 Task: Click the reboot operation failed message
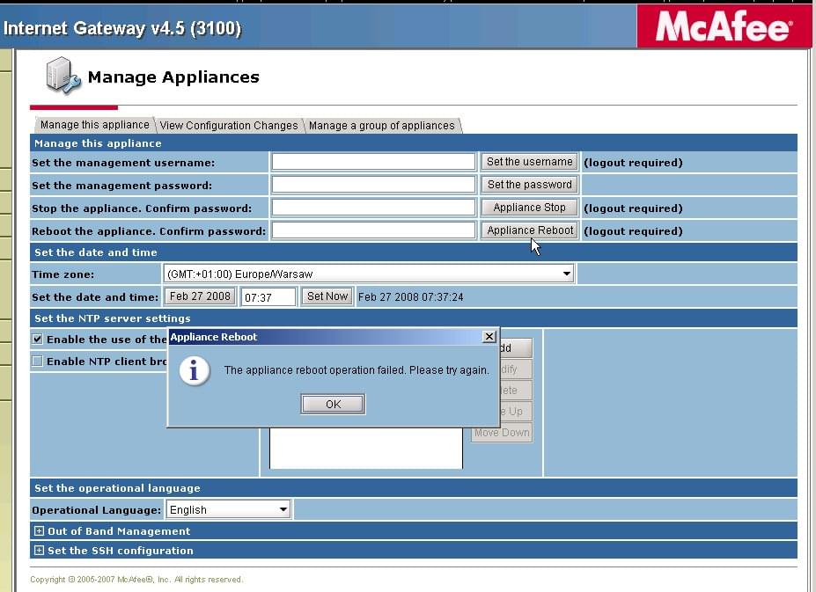click(357, 370)
